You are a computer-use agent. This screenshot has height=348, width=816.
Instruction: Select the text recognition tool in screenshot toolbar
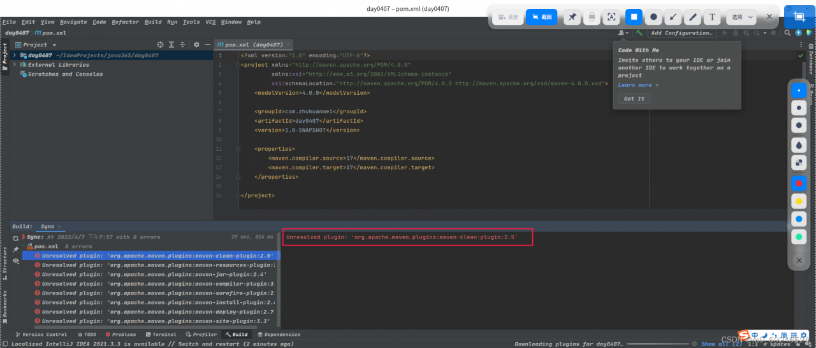(611, 17)
